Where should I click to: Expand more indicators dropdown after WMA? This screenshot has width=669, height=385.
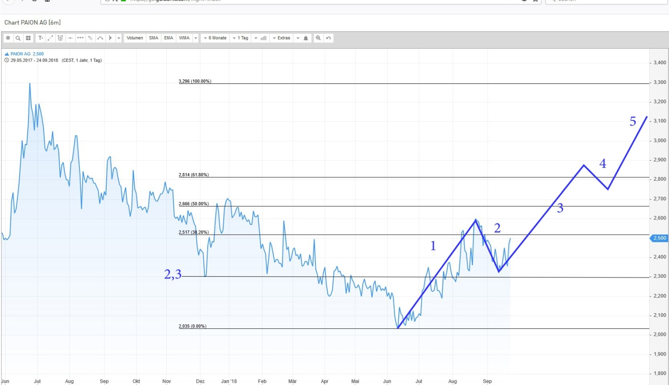click(195, 38)
